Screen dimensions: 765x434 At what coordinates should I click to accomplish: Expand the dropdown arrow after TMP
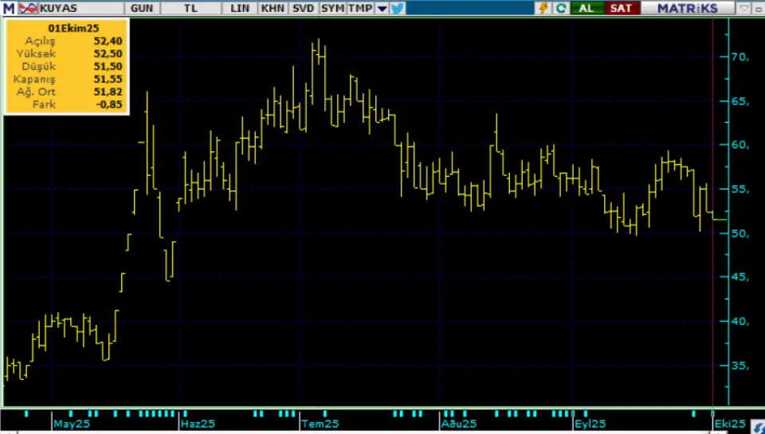[382, 8]
